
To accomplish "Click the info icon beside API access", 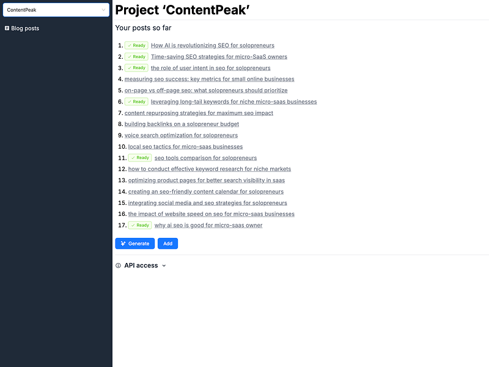I will 117,265.
